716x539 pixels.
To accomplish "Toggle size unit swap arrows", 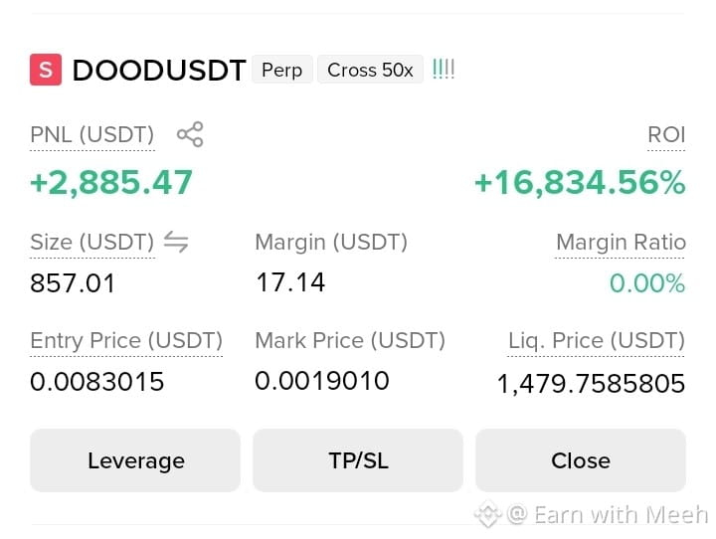I will pos(176,242).
